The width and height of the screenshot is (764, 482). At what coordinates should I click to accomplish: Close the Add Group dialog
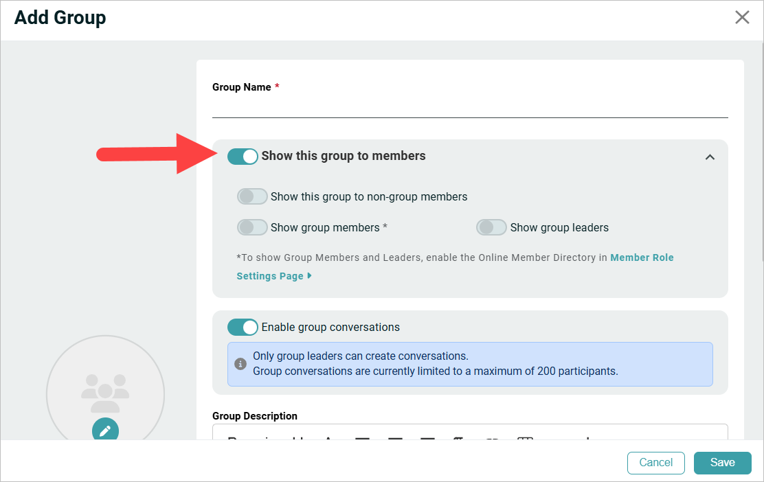pyautogui.click(x=742, y=18)
